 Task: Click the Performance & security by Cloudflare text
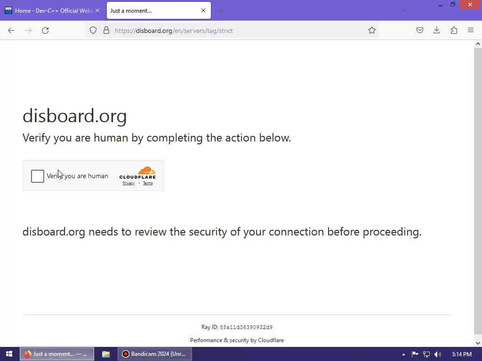click(x=237, y=340)
